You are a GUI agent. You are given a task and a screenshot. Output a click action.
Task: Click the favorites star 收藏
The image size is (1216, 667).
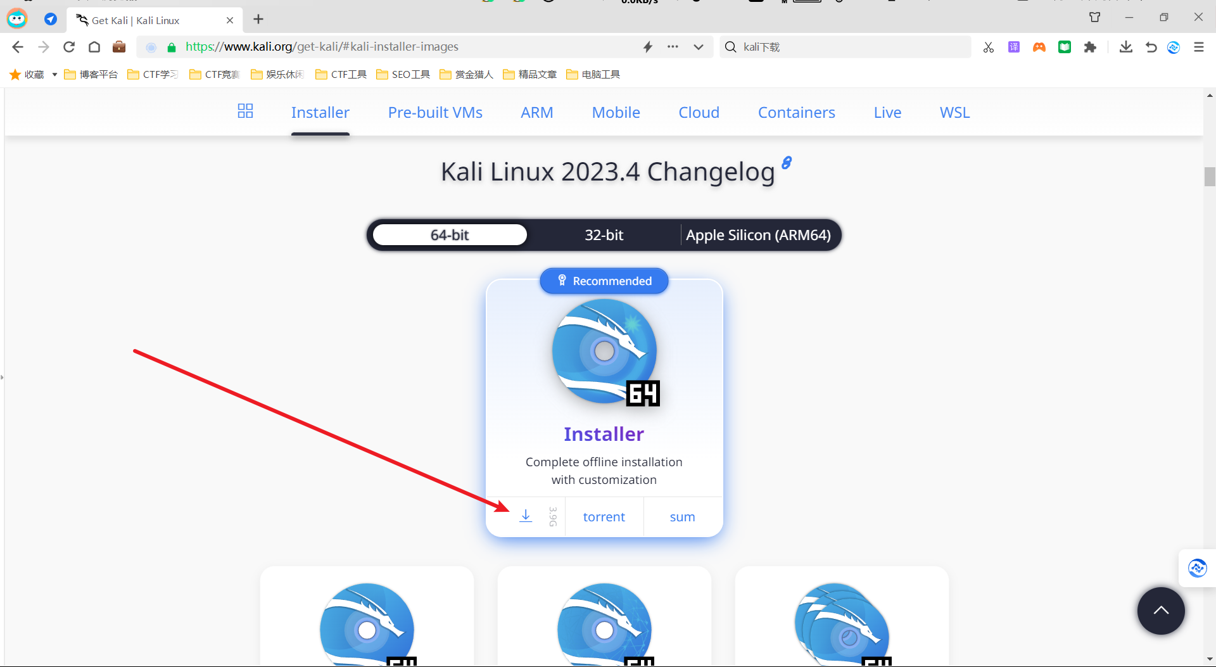point(27,74)
